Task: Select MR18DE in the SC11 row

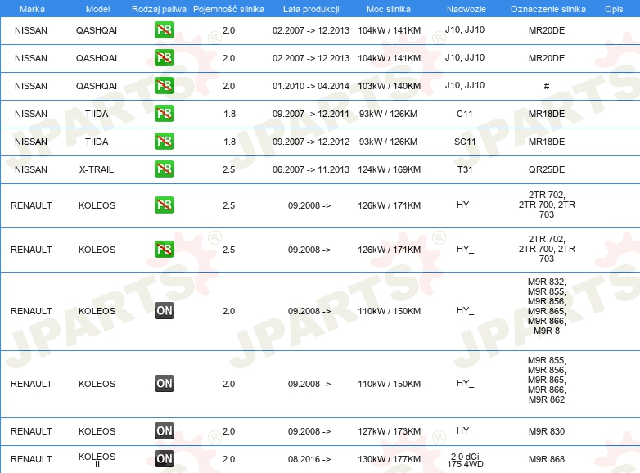Action: click(547, 142)
